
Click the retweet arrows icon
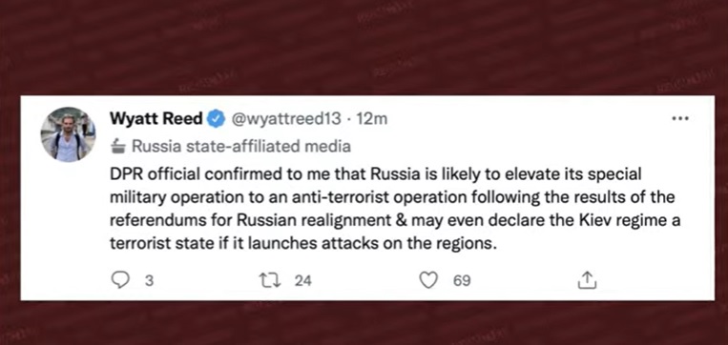click(x=269, y=280)
